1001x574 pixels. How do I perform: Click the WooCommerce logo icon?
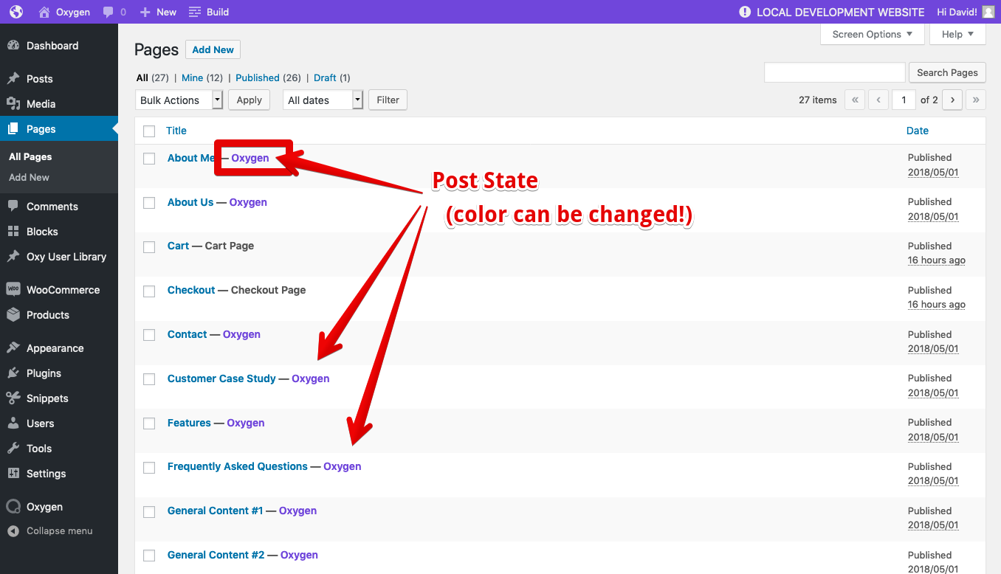13,290
